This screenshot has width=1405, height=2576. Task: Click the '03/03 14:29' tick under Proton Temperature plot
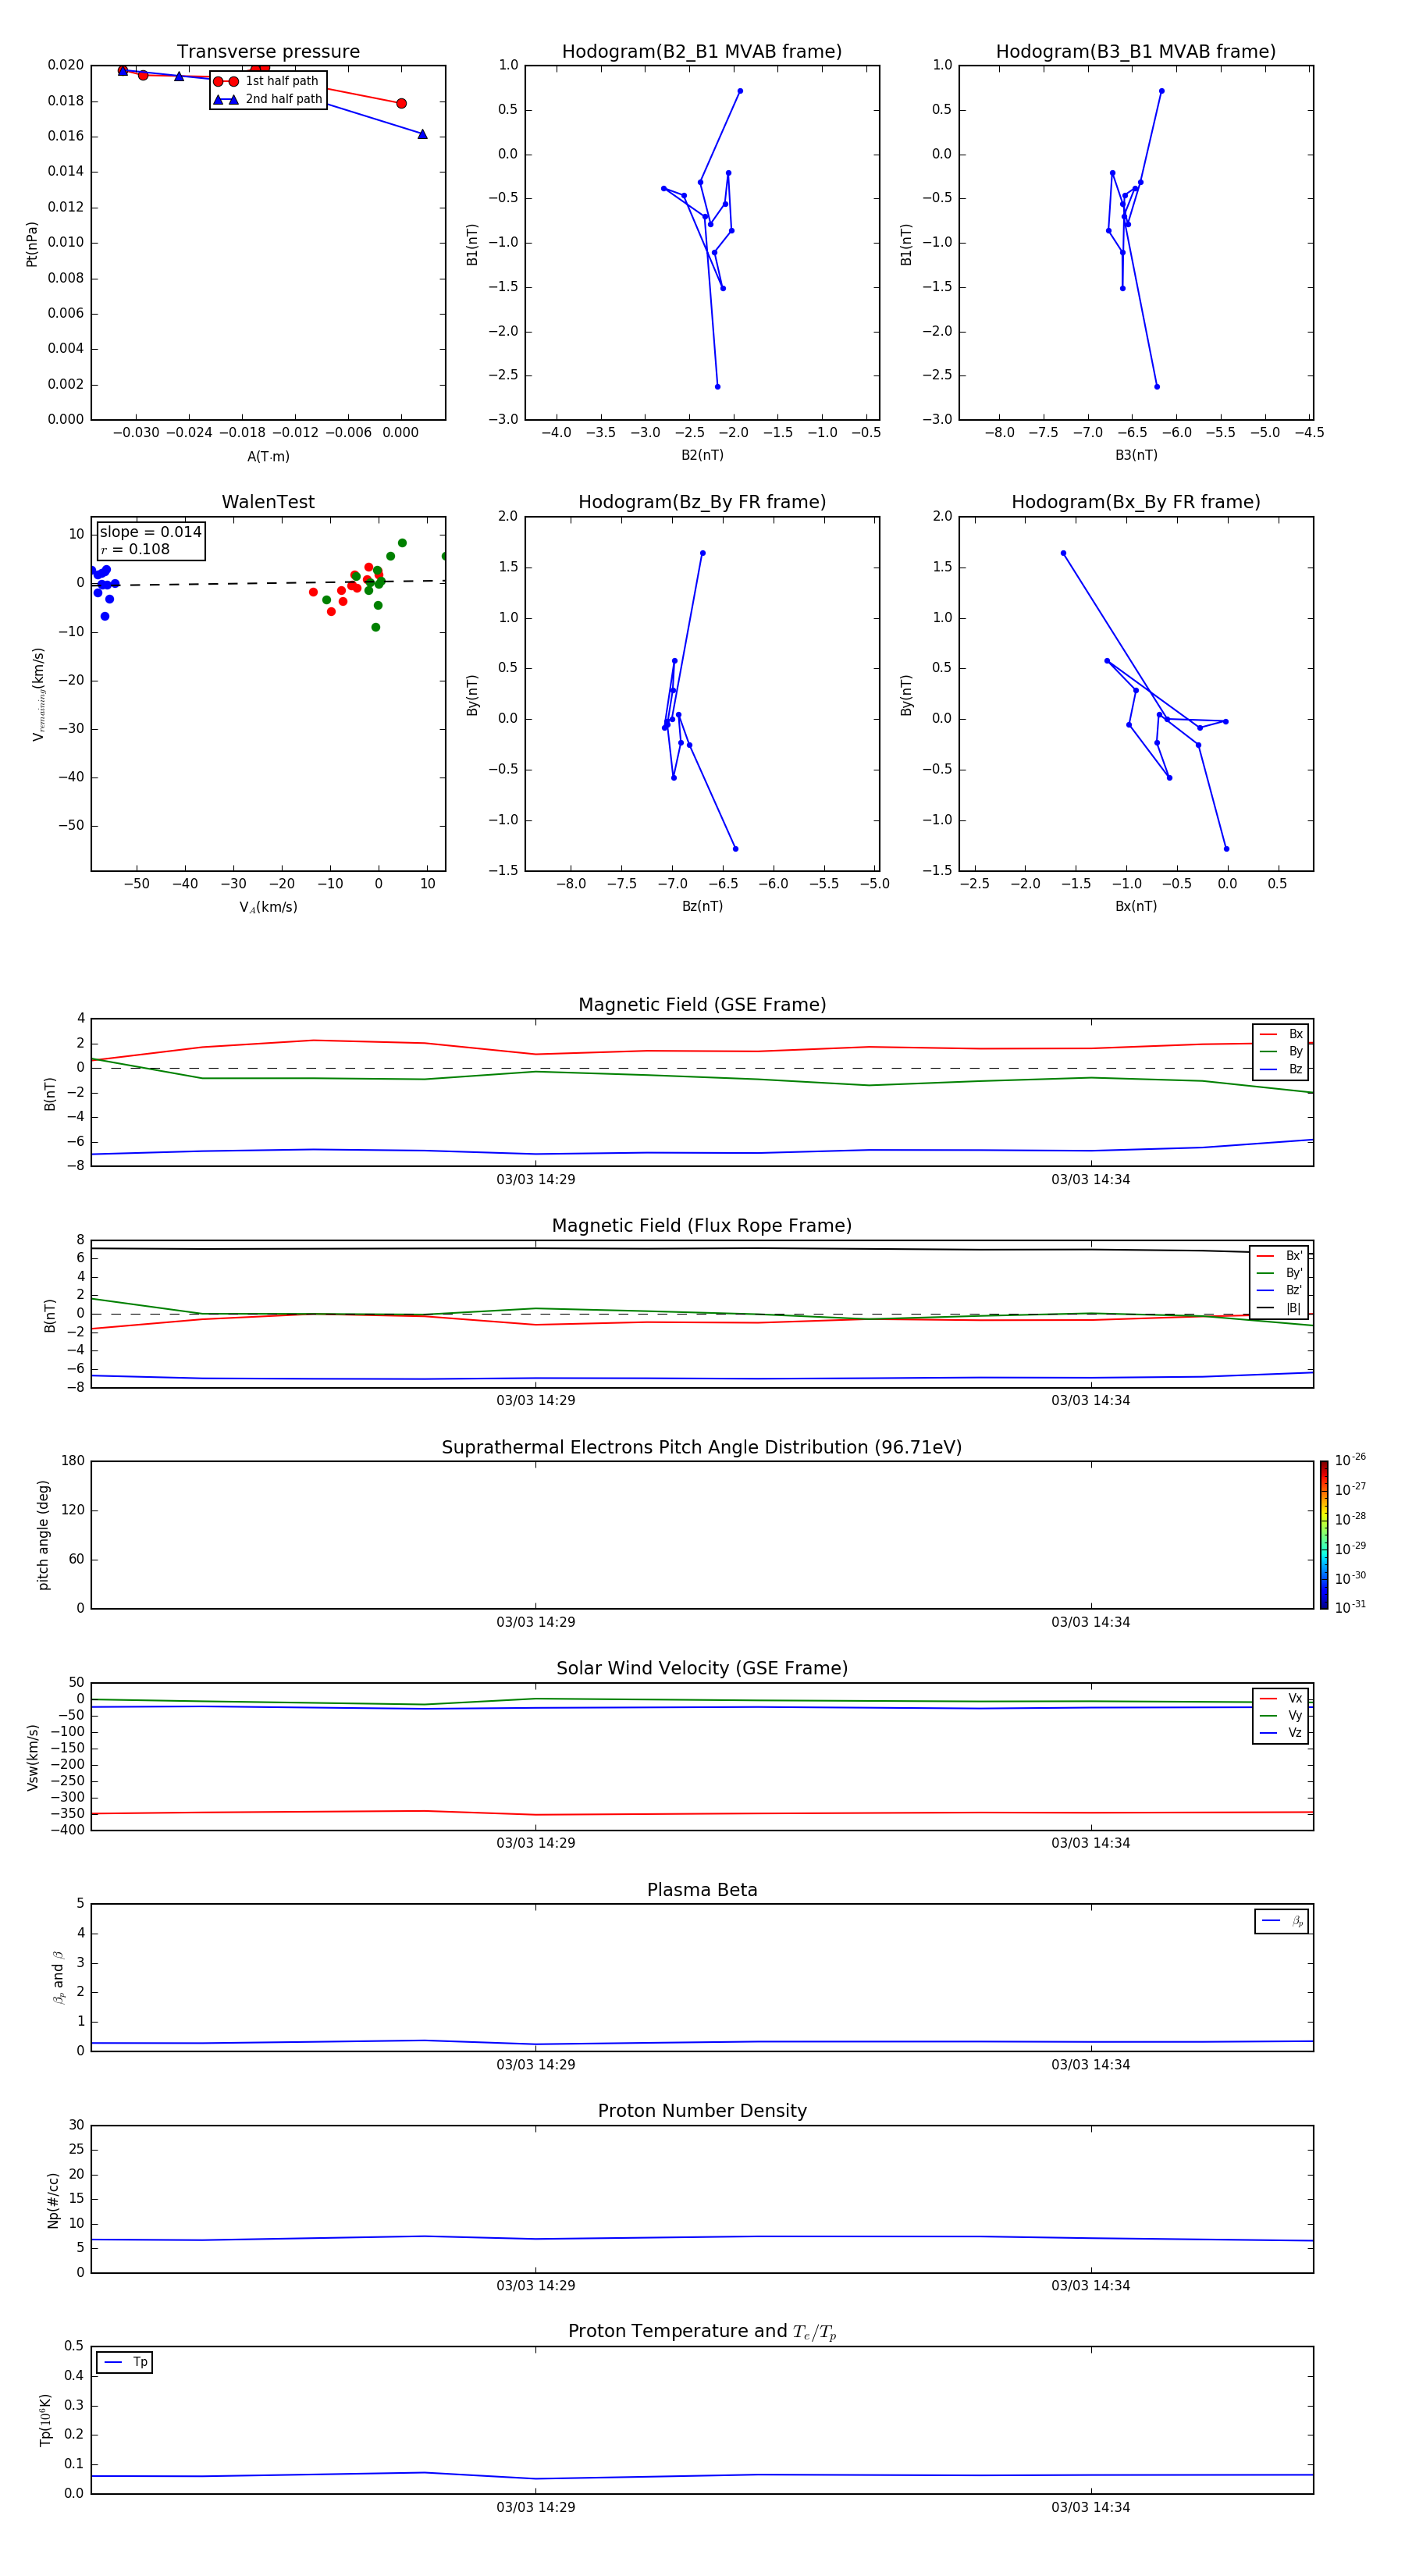point(536,2507)
